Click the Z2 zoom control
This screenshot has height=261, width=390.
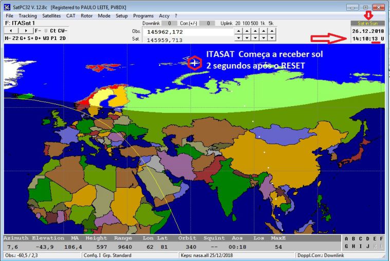tap(15, 38)
